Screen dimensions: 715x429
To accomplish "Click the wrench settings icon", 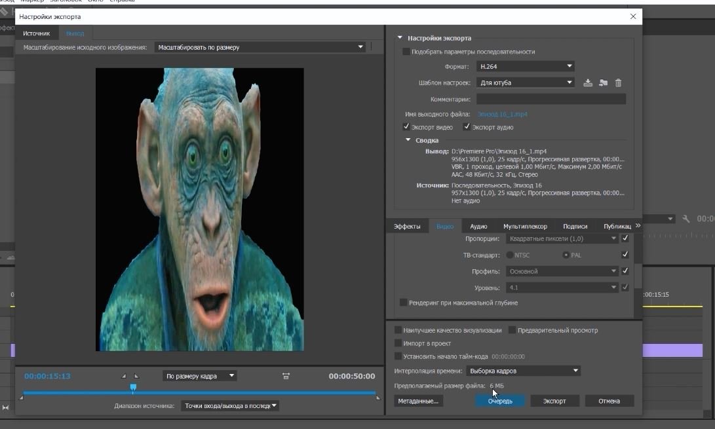I will [686, 219].
